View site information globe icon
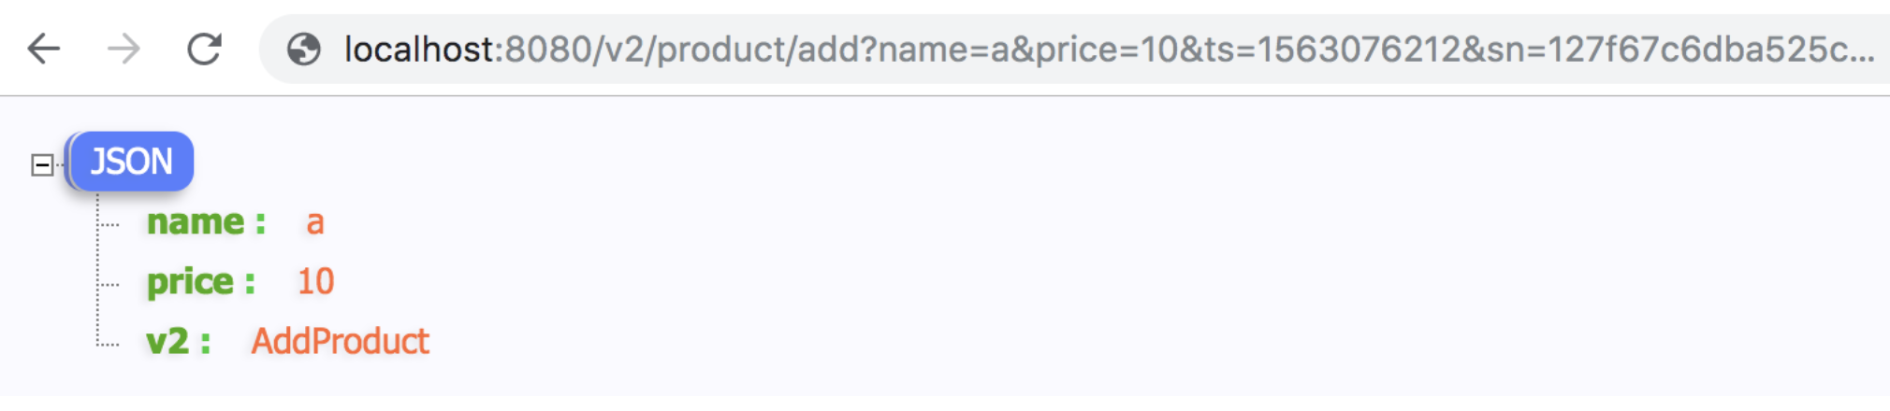This screenshot has height=411, width=1890. (x=303, y=49)
